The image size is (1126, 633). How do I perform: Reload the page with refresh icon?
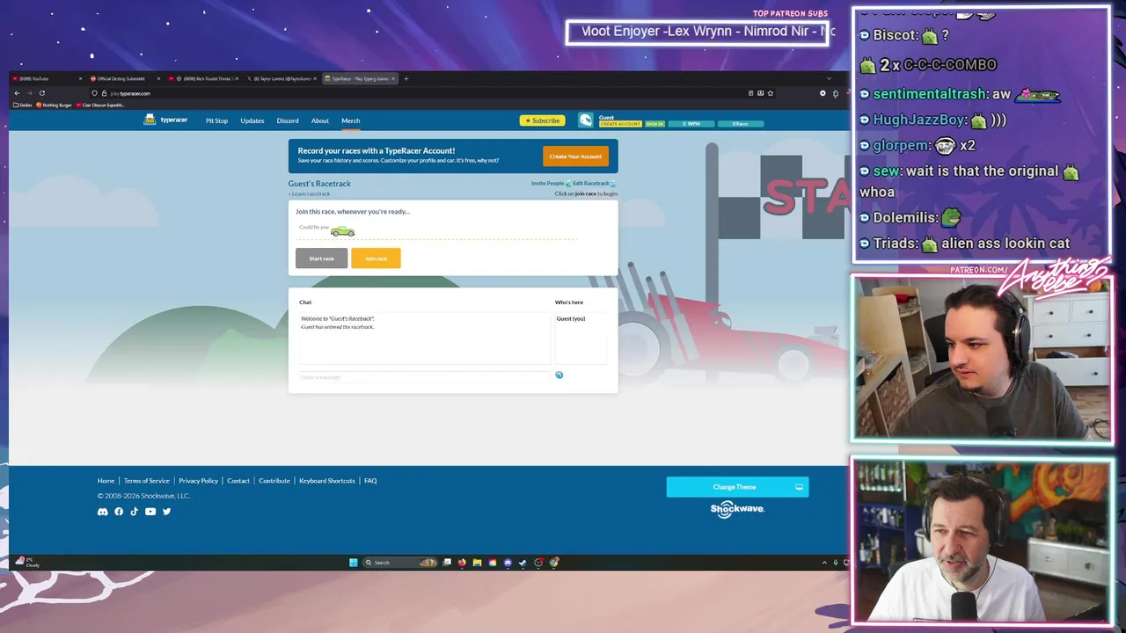coord(41,93)
